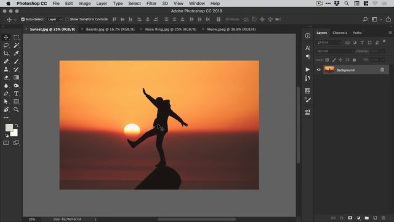This screenshot has height=222, width=394.
Task: Select the Pen tool
Action: point(6,94)
